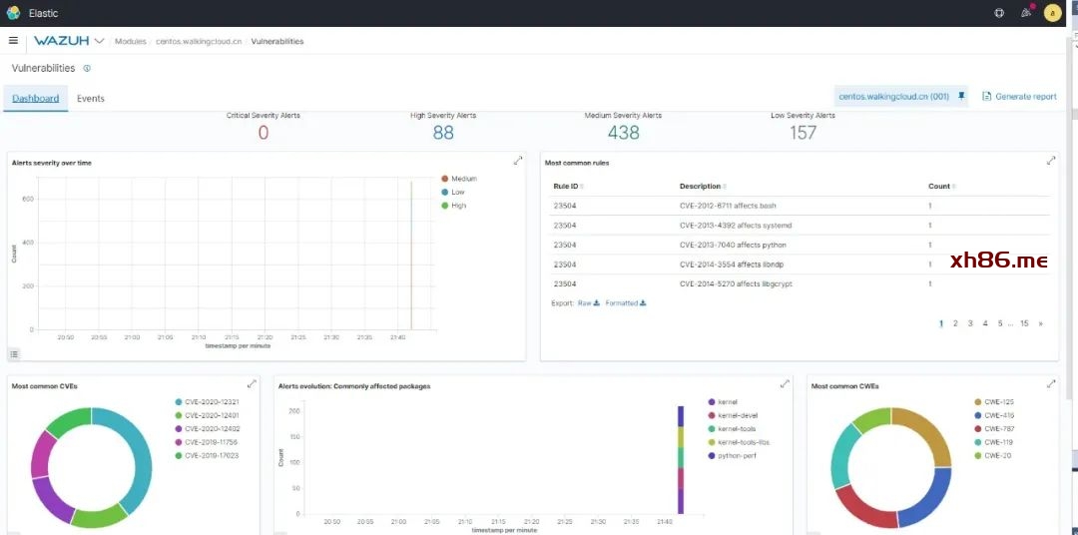Click CVE-2020-12321 color swatch in legend
Viewport: 1078px width, 535px height.
(179, 402)
